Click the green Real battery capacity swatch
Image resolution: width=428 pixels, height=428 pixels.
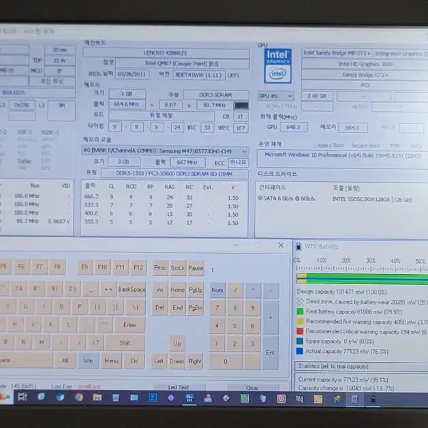point(300,311)
